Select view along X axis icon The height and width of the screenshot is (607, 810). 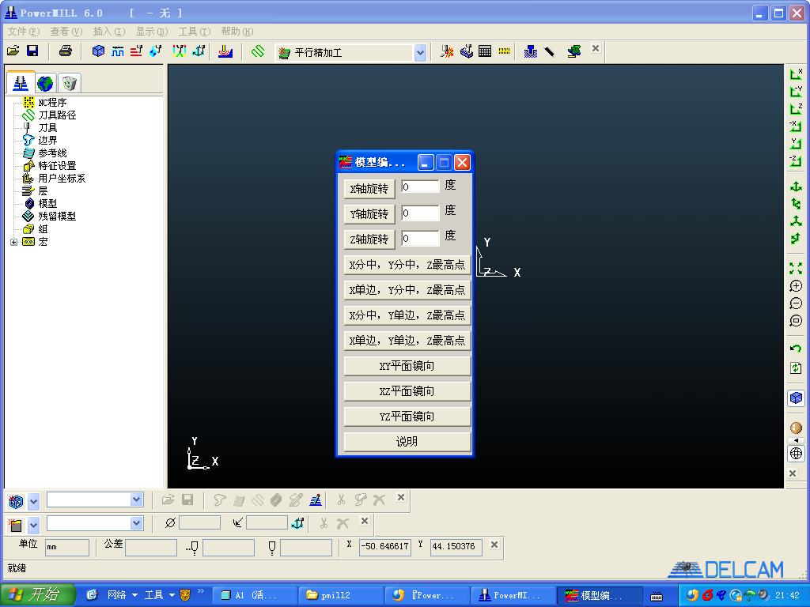point(796,74)
